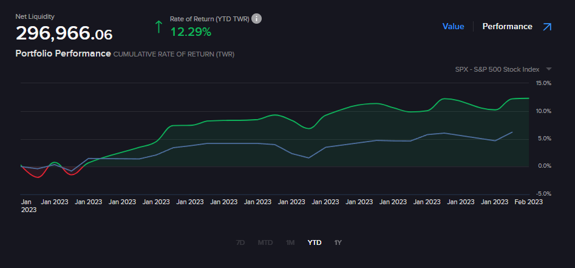This screenshot has height=268, width=575.
Task: Click the info icon beside Rate of Return
Action: click(257, 19)
